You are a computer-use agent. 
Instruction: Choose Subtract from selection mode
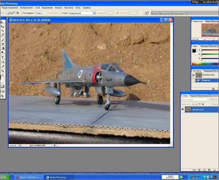[14, 13]
